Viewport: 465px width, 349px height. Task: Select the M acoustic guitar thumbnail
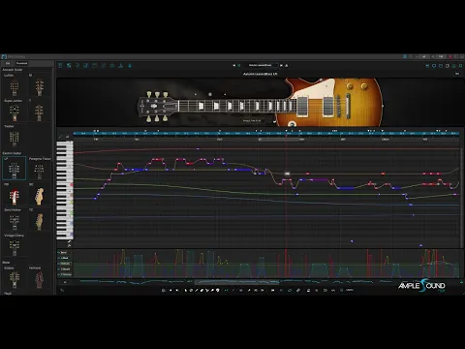click(x=40, y=85)
